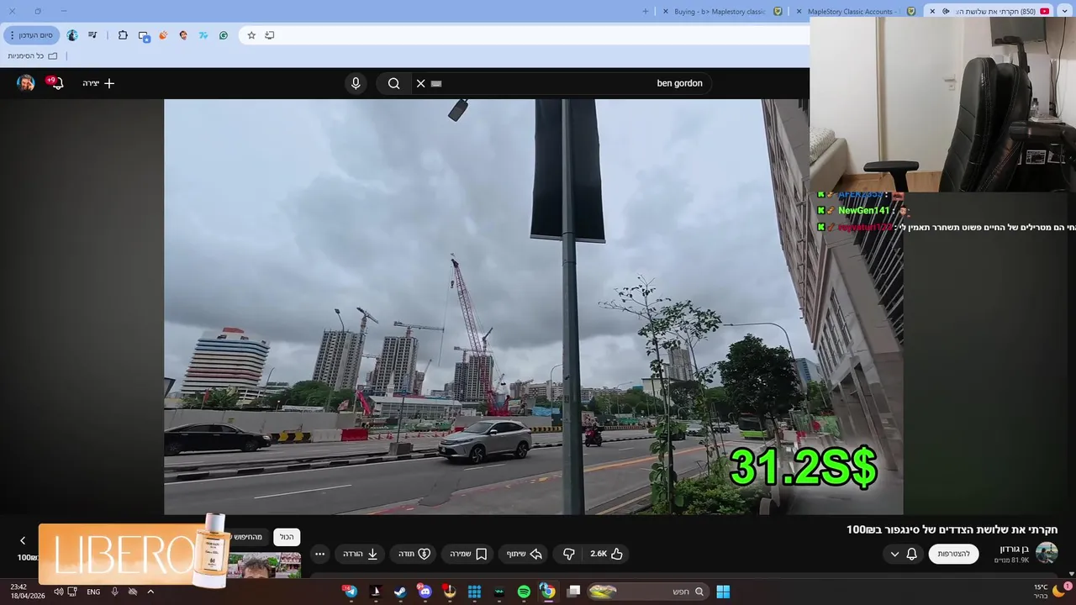This screenshot has height=605, width=1076.
Task: Click the 7TV extension icon
Action: coord(203,35)
